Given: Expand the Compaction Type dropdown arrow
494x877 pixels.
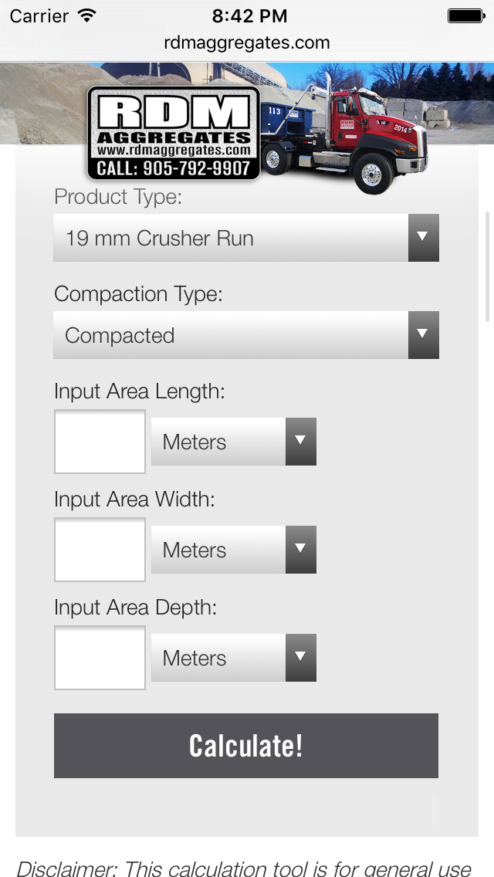Looking at the screenshot, I should [x=423, y=335].
